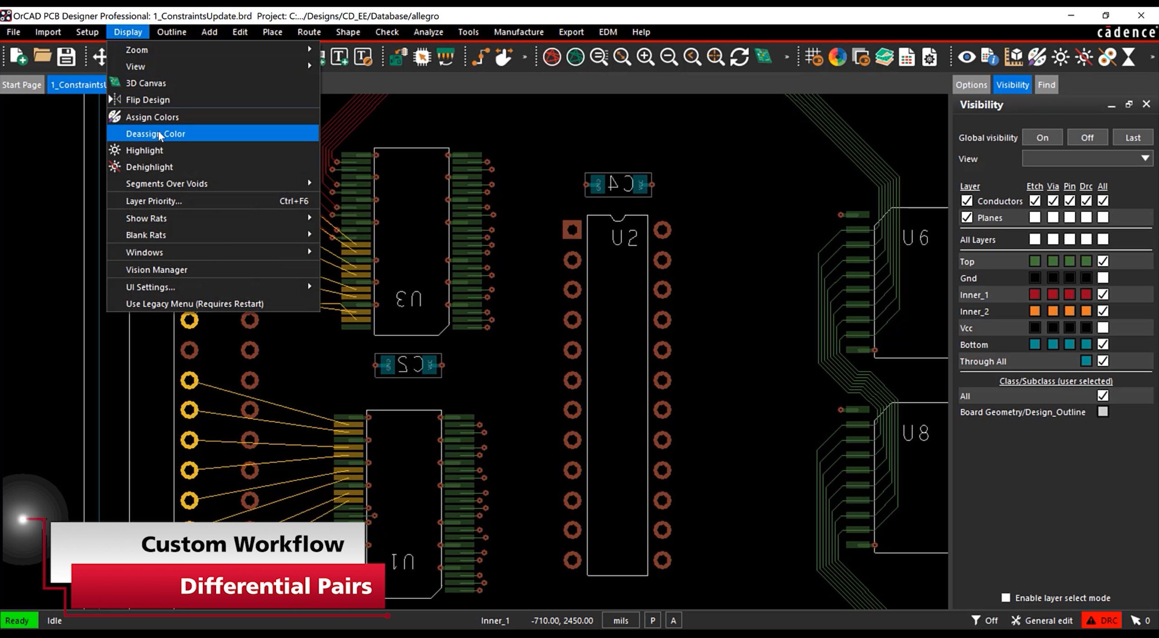Viewport: 1159px width, 638px height.
Task: Click the red DRC status button
Action: 1102,620
